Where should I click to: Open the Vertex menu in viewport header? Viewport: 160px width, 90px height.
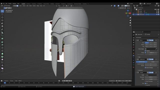34,6
